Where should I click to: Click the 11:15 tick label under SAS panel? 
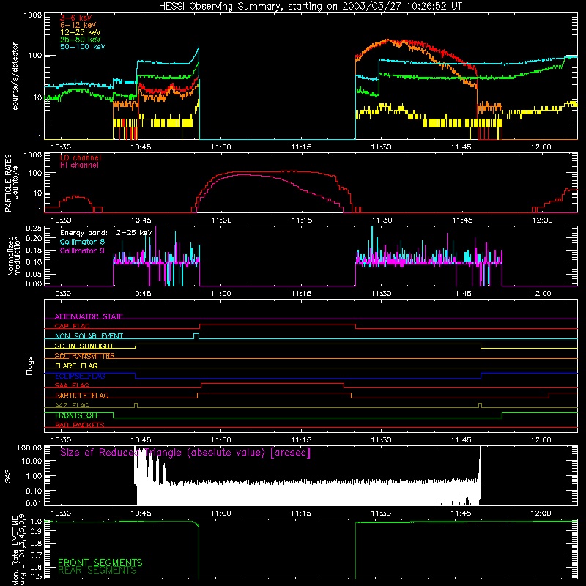coord(301,513)
